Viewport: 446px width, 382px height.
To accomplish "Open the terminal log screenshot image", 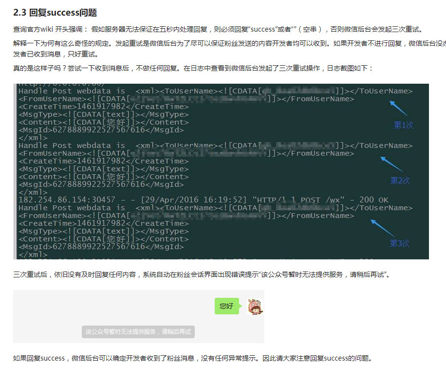I will (x=221, y=171).
